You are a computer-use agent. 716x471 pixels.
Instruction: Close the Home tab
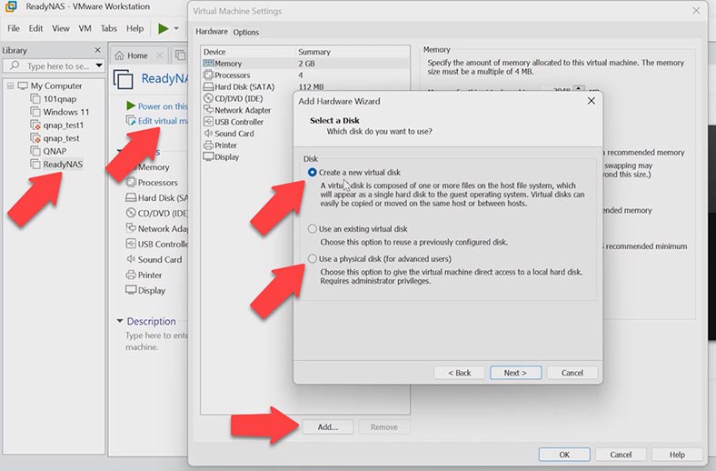pos(159,55)
